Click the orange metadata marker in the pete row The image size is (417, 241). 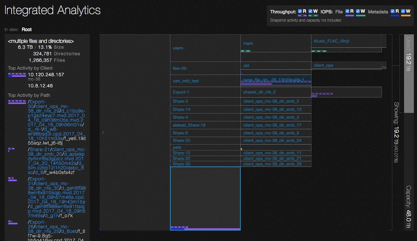tap(241, 149)
